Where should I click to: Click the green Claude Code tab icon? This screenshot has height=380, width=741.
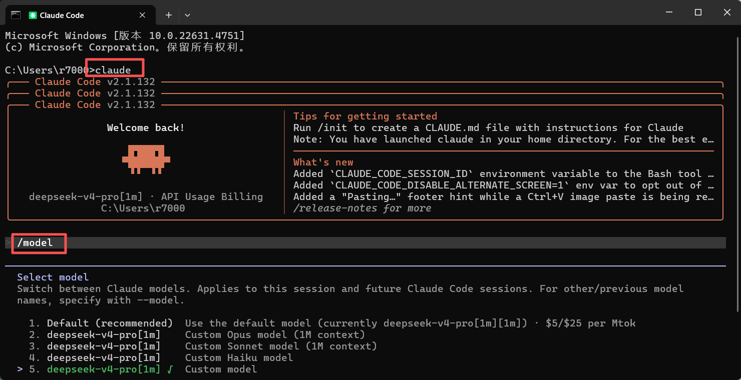pos(33,15)
